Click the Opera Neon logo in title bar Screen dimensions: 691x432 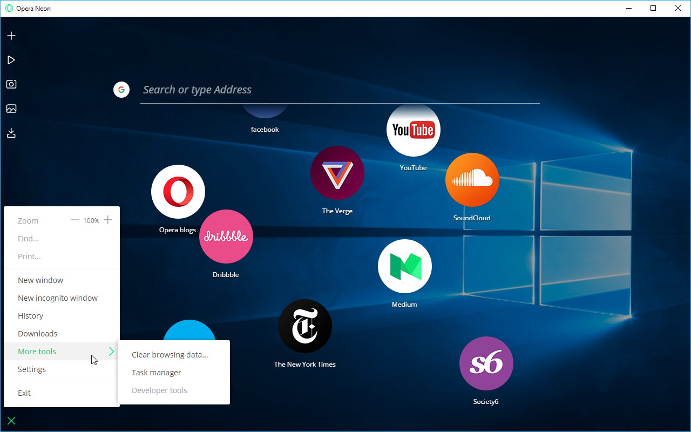(x=9, y=8)
